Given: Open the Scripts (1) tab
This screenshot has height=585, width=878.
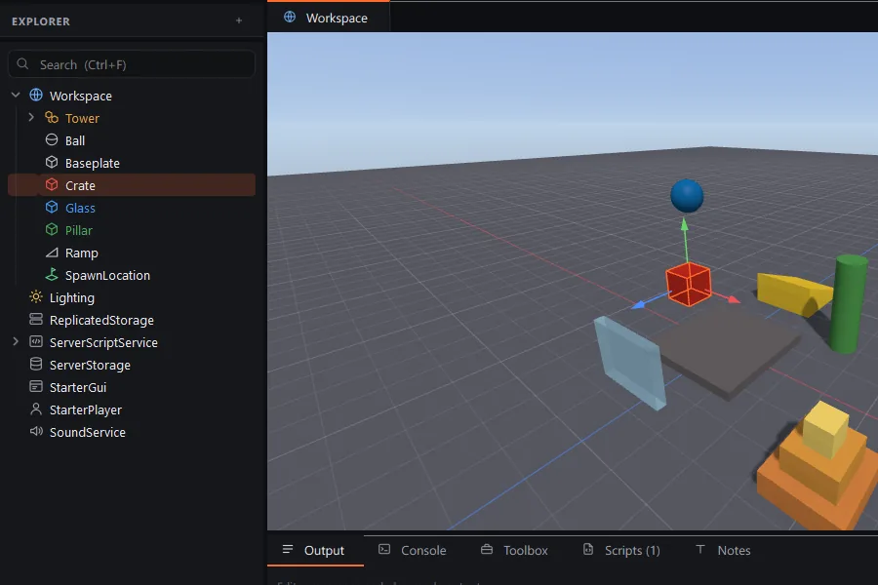Looking at the screenshot, I should coord(621,550).
